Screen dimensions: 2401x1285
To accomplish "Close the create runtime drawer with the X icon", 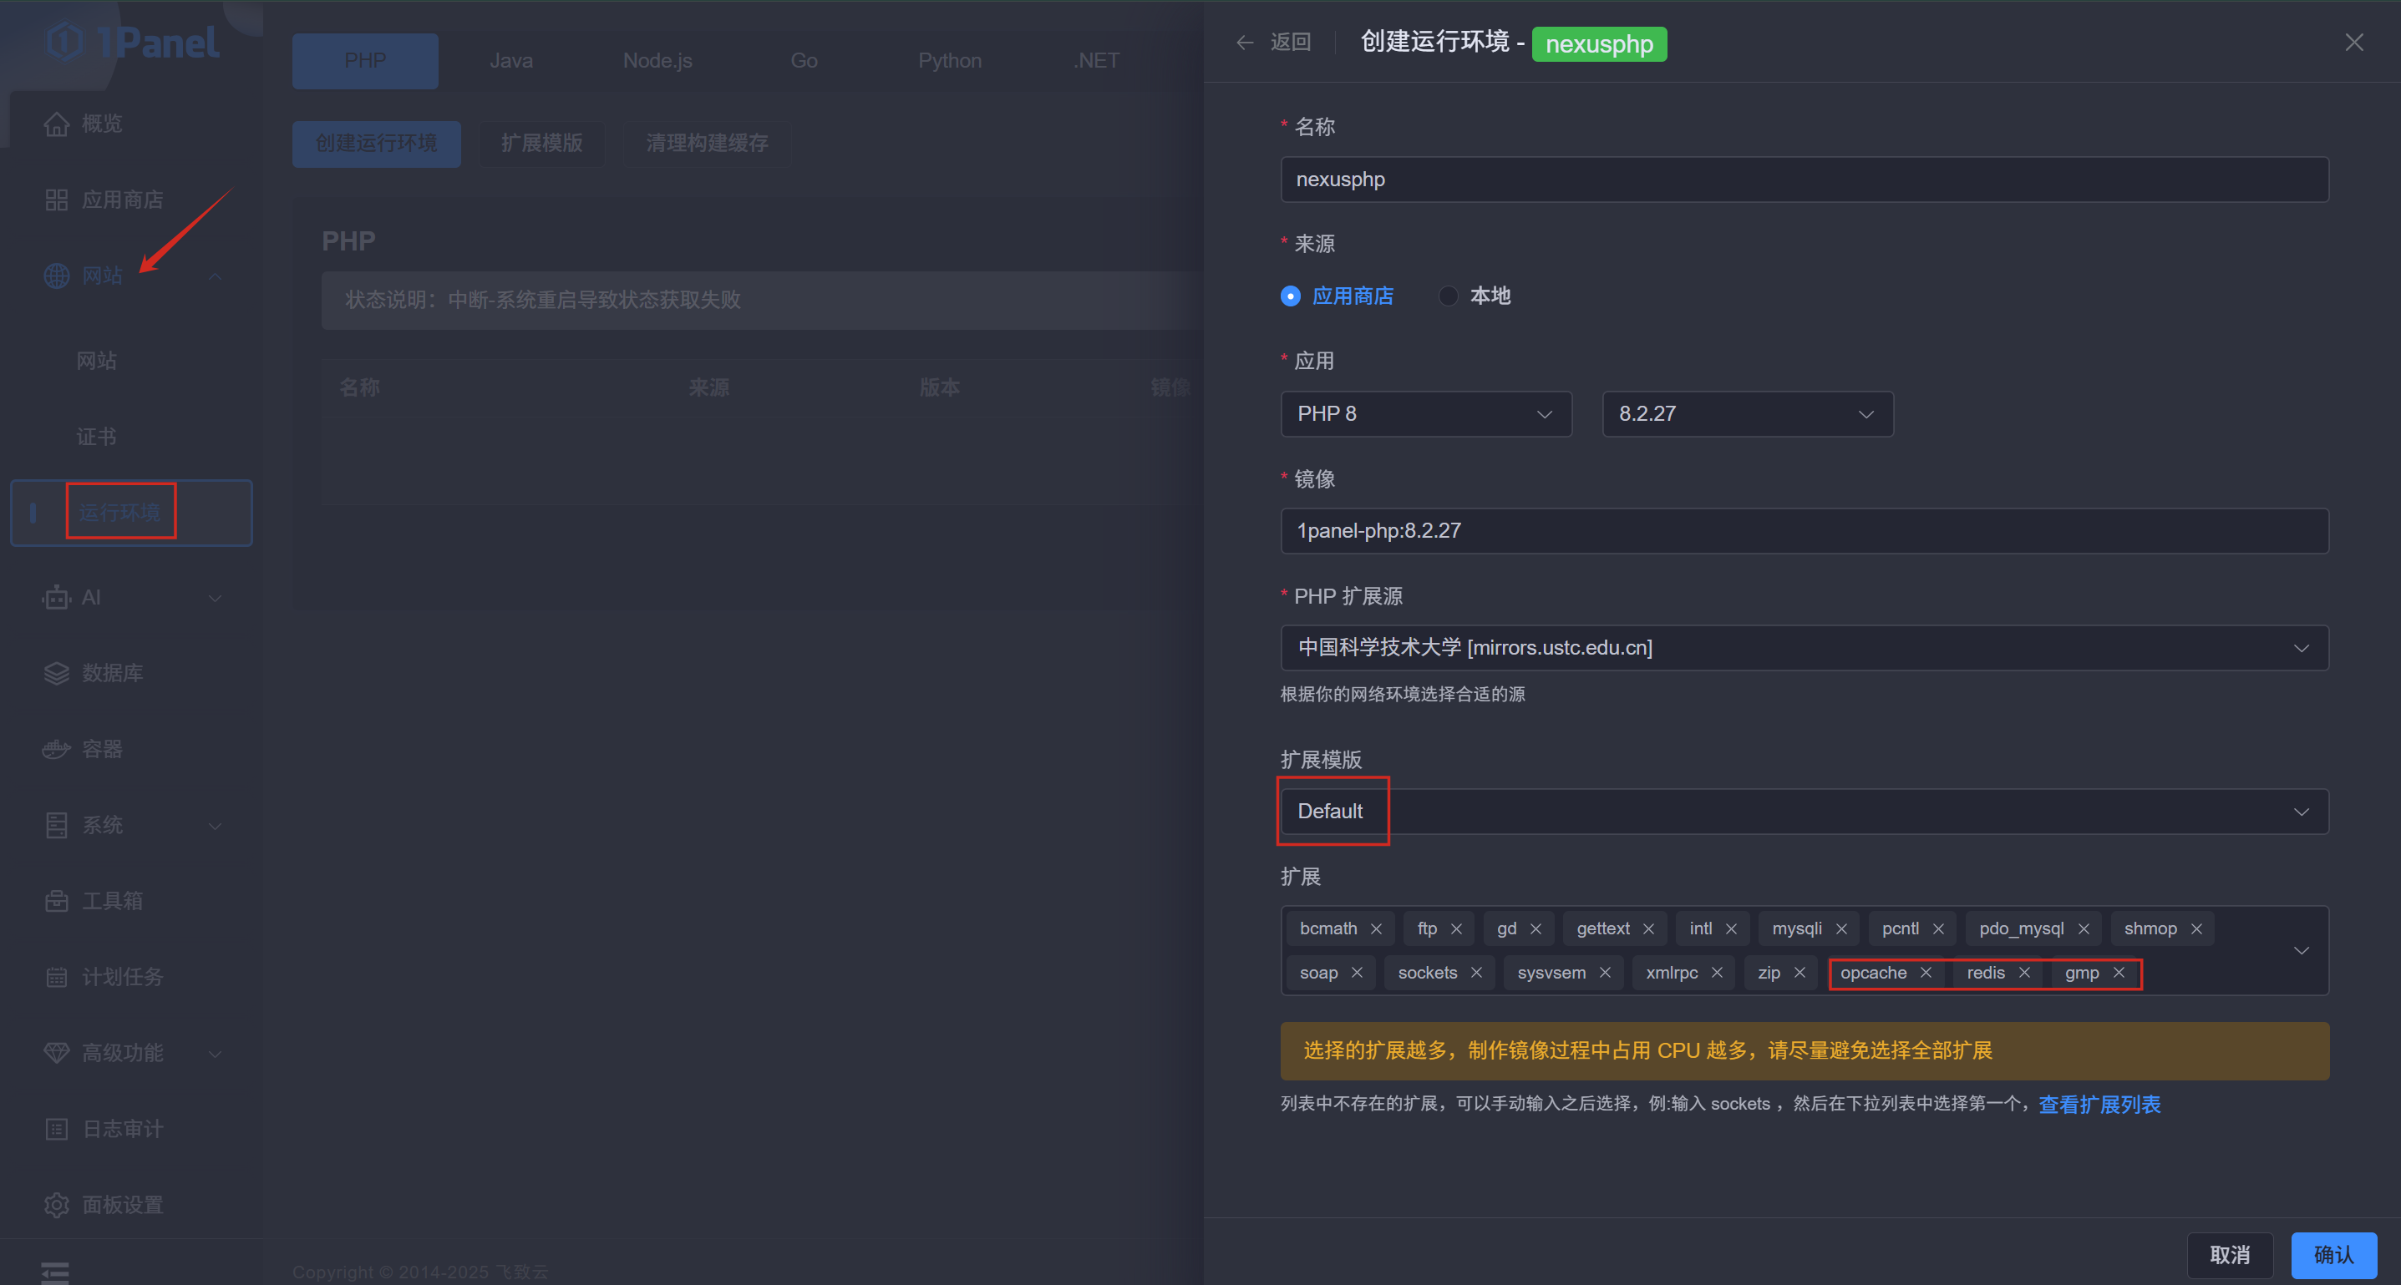I will tap(2353, 42).
